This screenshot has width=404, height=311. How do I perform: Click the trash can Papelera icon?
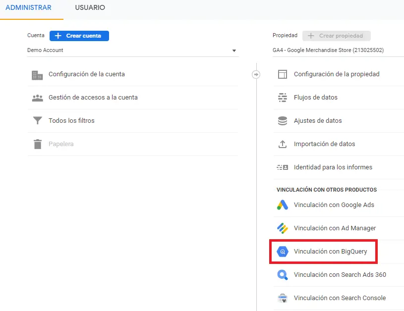click(38, 144)
